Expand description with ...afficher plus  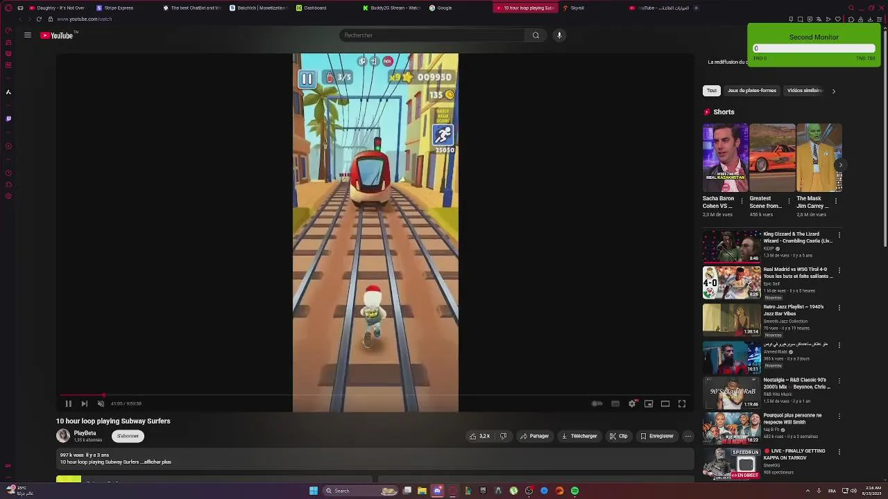155,462
